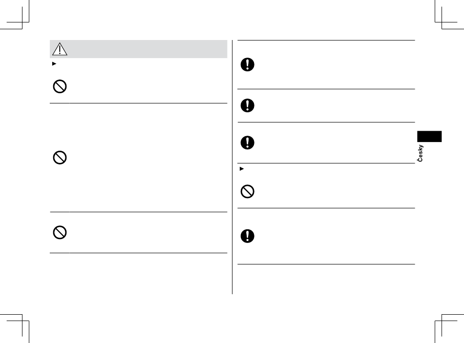This screenshot has width=464, height=343.
Task: Click the top-left corner crop mark
Action: [x=15, y=15]
